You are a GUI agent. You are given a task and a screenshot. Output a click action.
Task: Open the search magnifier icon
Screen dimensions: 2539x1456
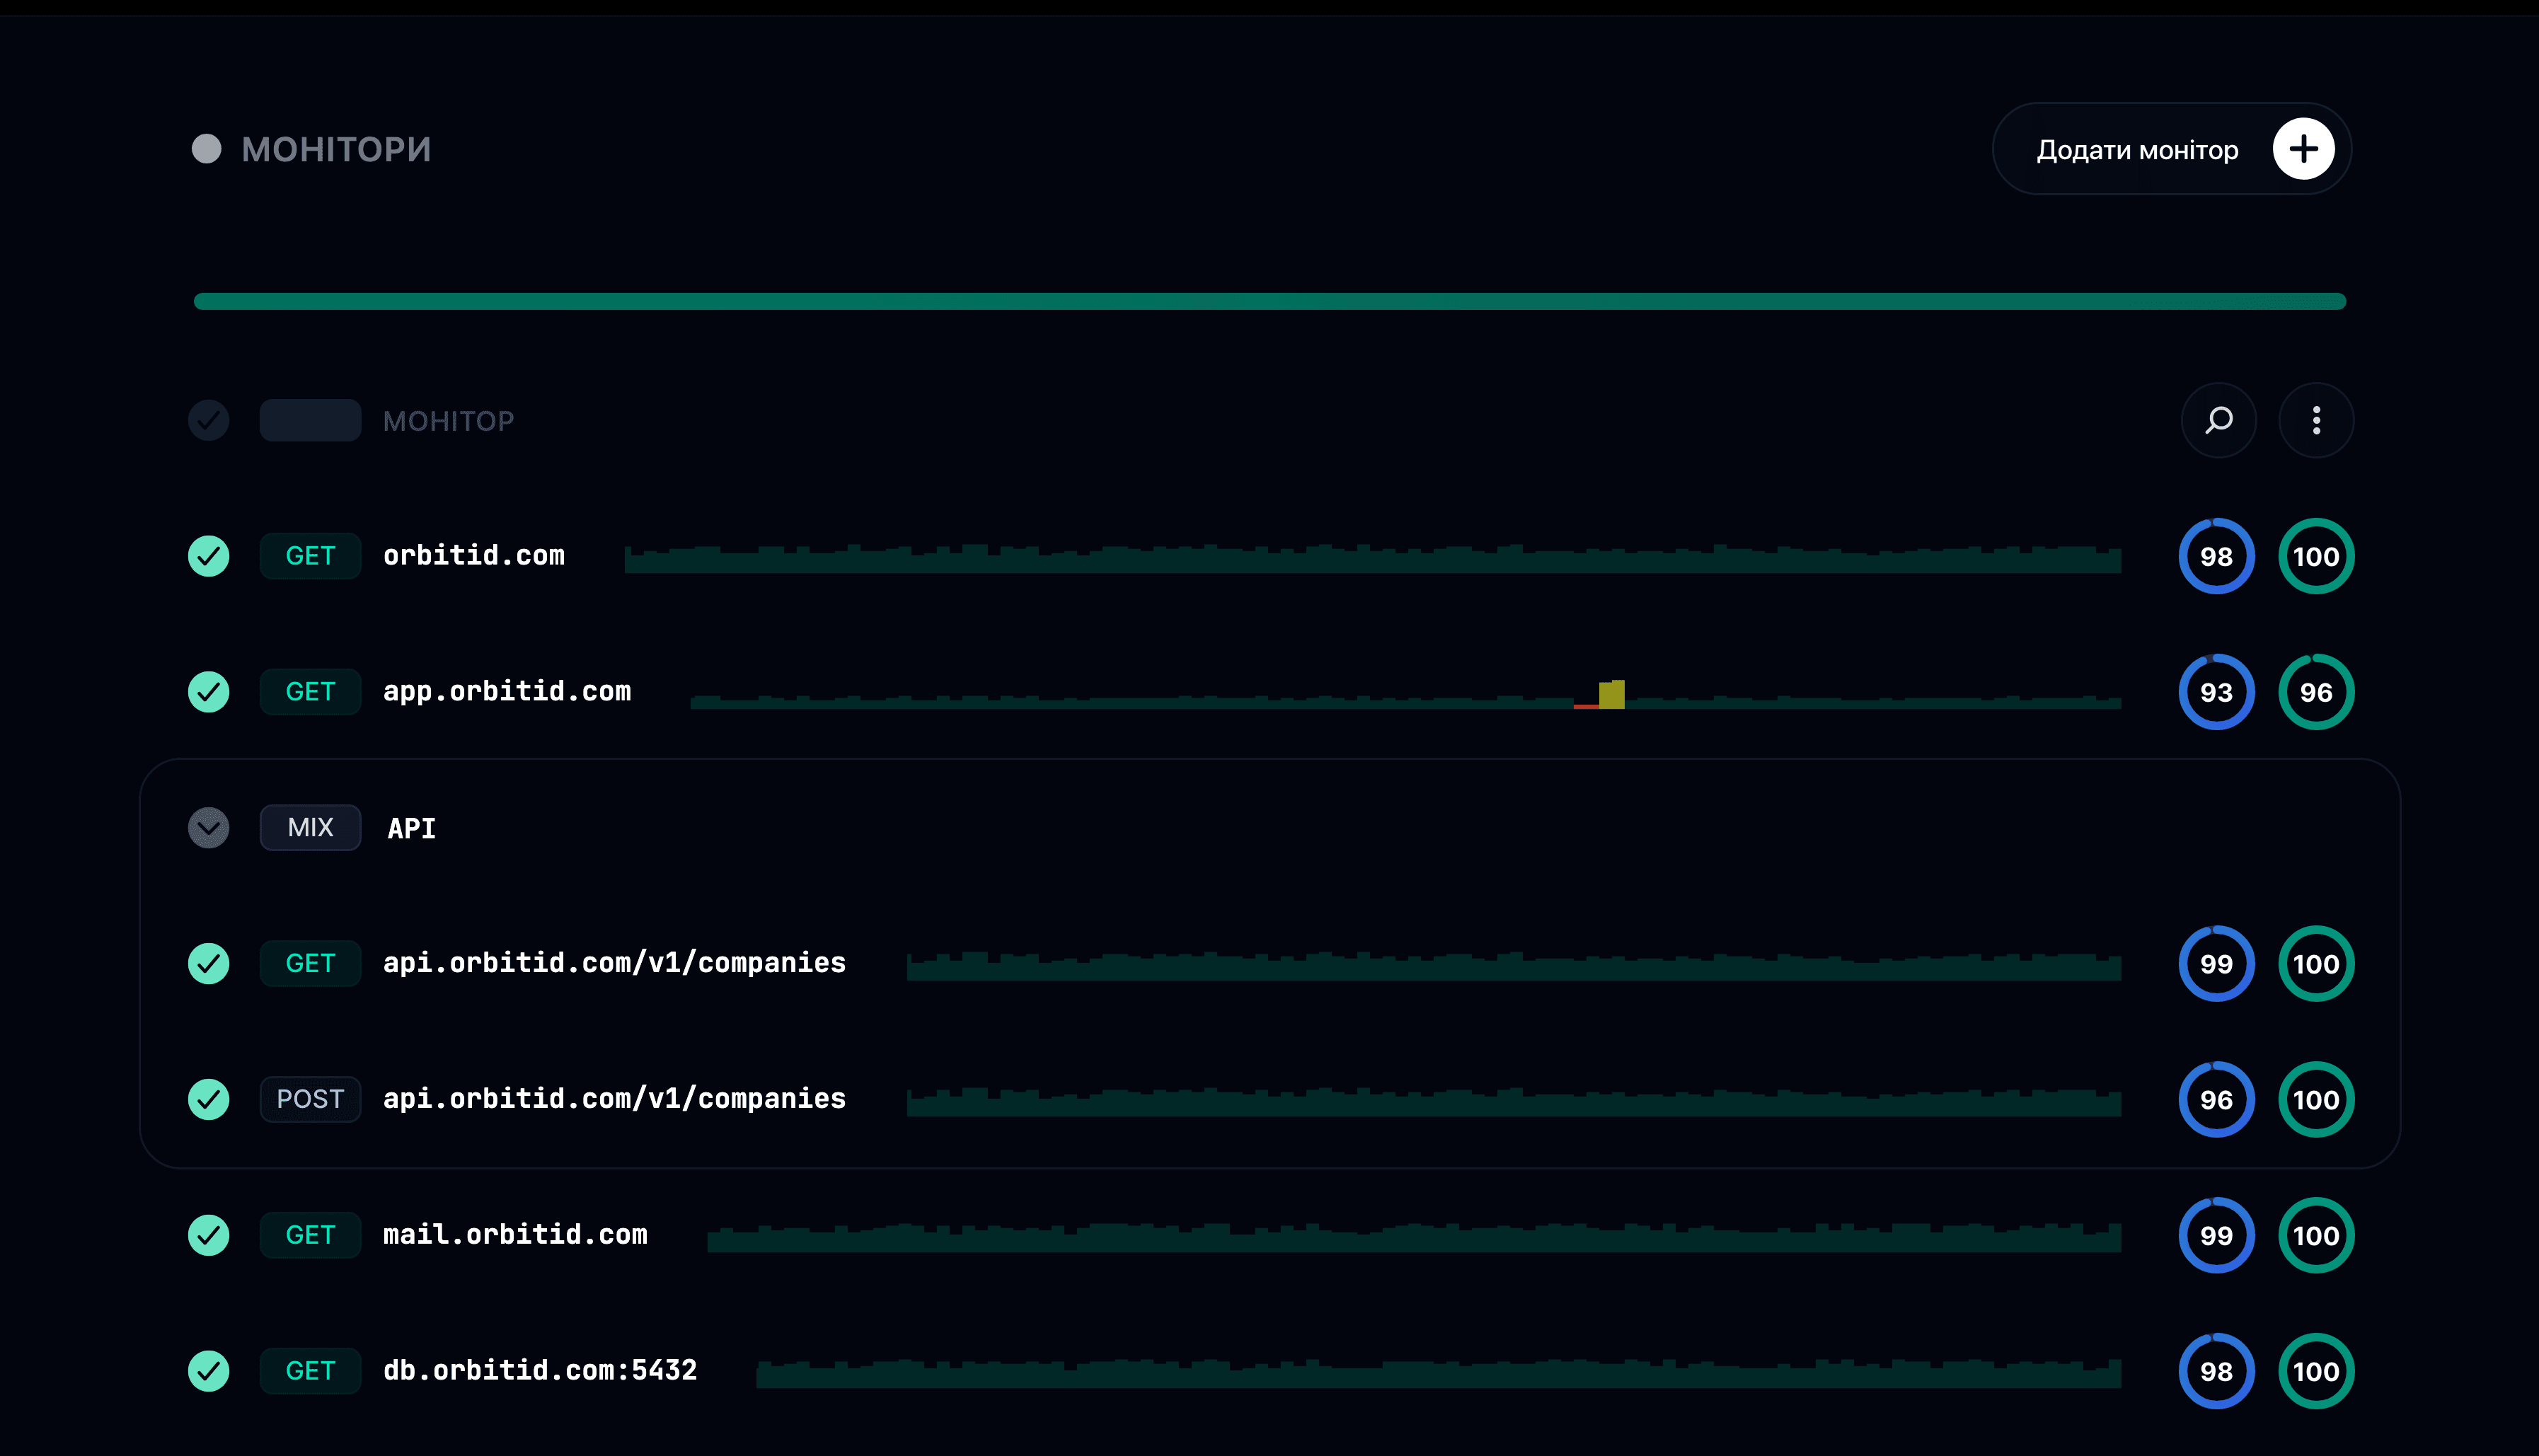pyautogui.click(x=2218, y=420)
